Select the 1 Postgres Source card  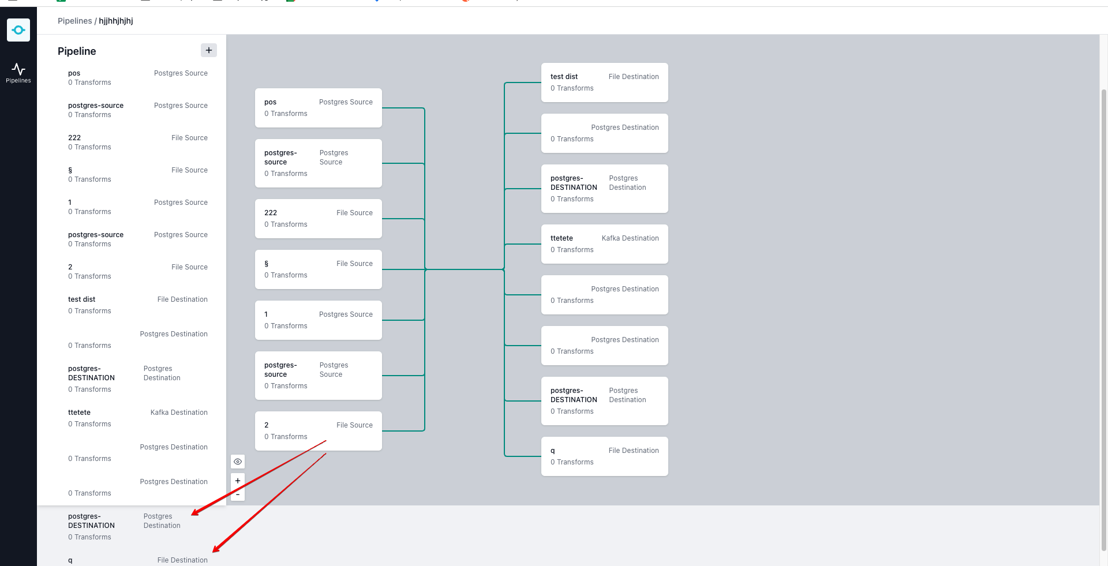[x=318, y=320]
